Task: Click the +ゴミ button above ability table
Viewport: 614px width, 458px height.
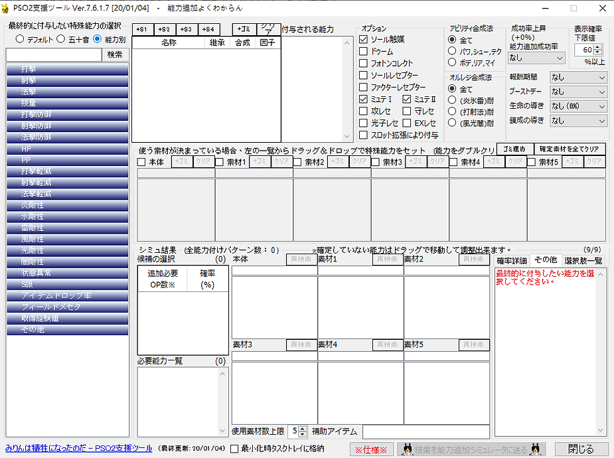Action: click(x=244, y=29)
